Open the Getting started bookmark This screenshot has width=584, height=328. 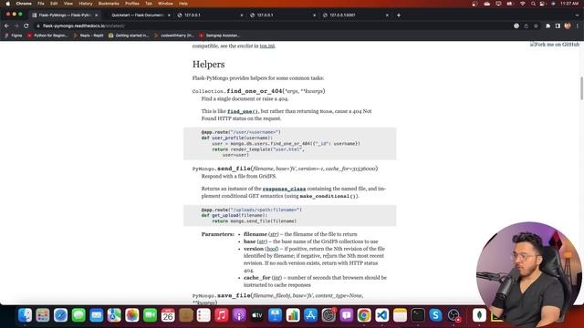tap(129, 36)
